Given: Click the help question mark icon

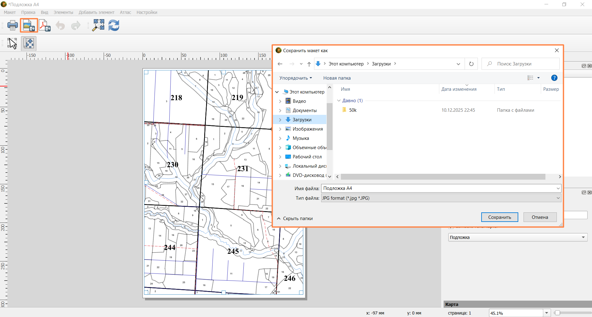Looking at the screenshot, I should tap(554, 78).
